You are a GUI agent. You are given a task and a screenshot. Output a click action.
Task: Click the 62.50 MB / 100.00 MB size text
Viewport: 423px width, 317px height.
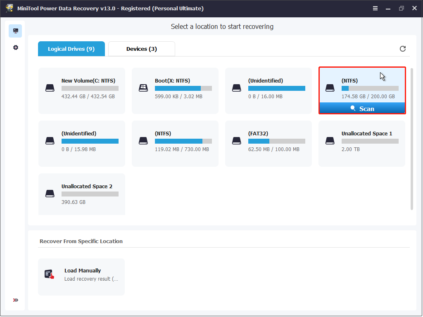(x=273, y=149)
